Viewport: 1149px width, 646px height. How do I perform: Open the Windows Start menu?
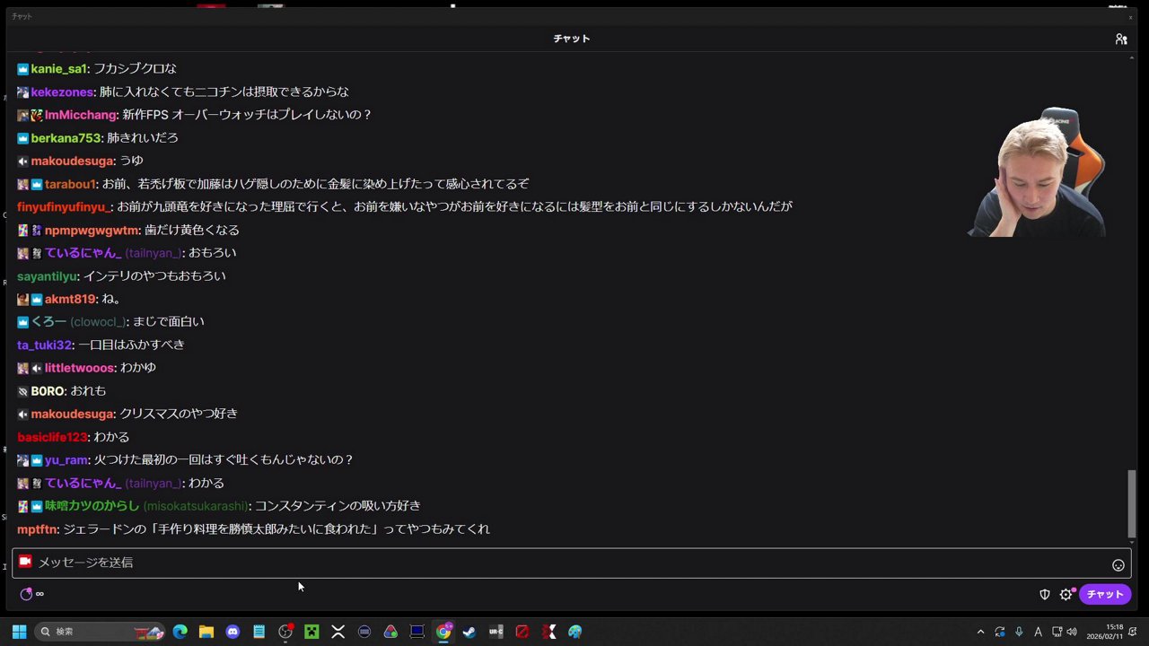click(19, 631)
